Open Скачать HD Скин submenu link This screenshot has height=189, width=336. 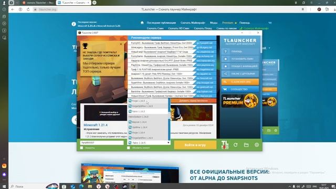[x=178, y=28]
